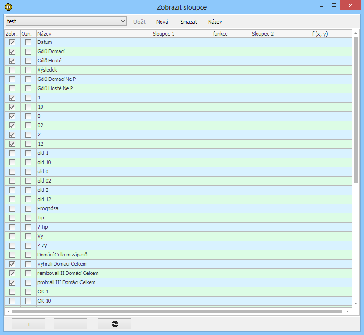This screenshot has width=364, height=335.
Task: Click the vertical scrollbar thumb
Action: pos(356,110)
